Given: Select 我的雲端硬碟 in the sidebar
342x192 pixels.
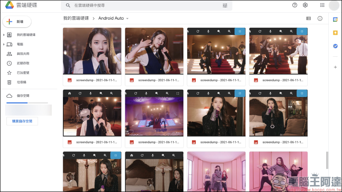Looking at the screenshot, I should pyautogui.click(x=26, y=35).
